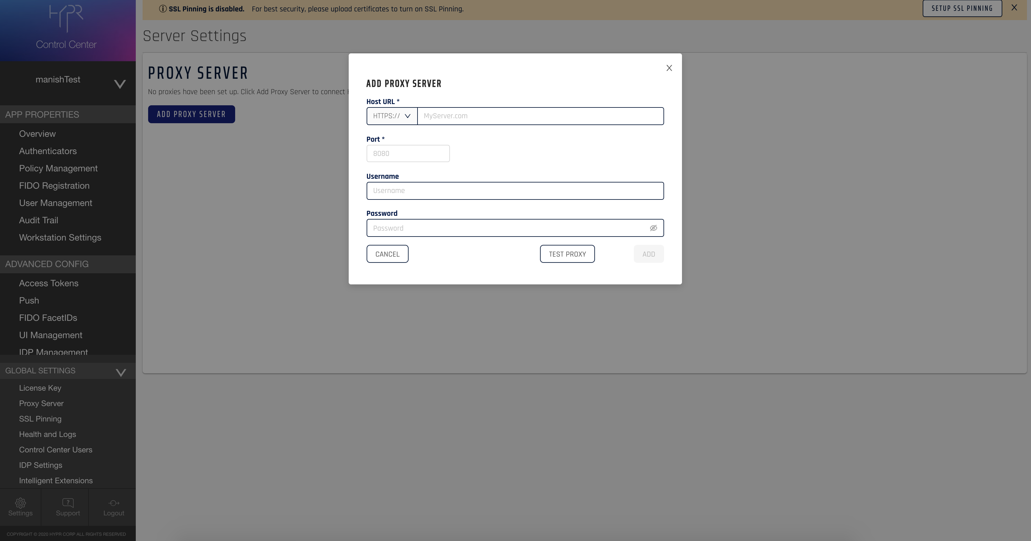Dismiss the SSL Pinning warning banner

click(x=1014, y=8)
